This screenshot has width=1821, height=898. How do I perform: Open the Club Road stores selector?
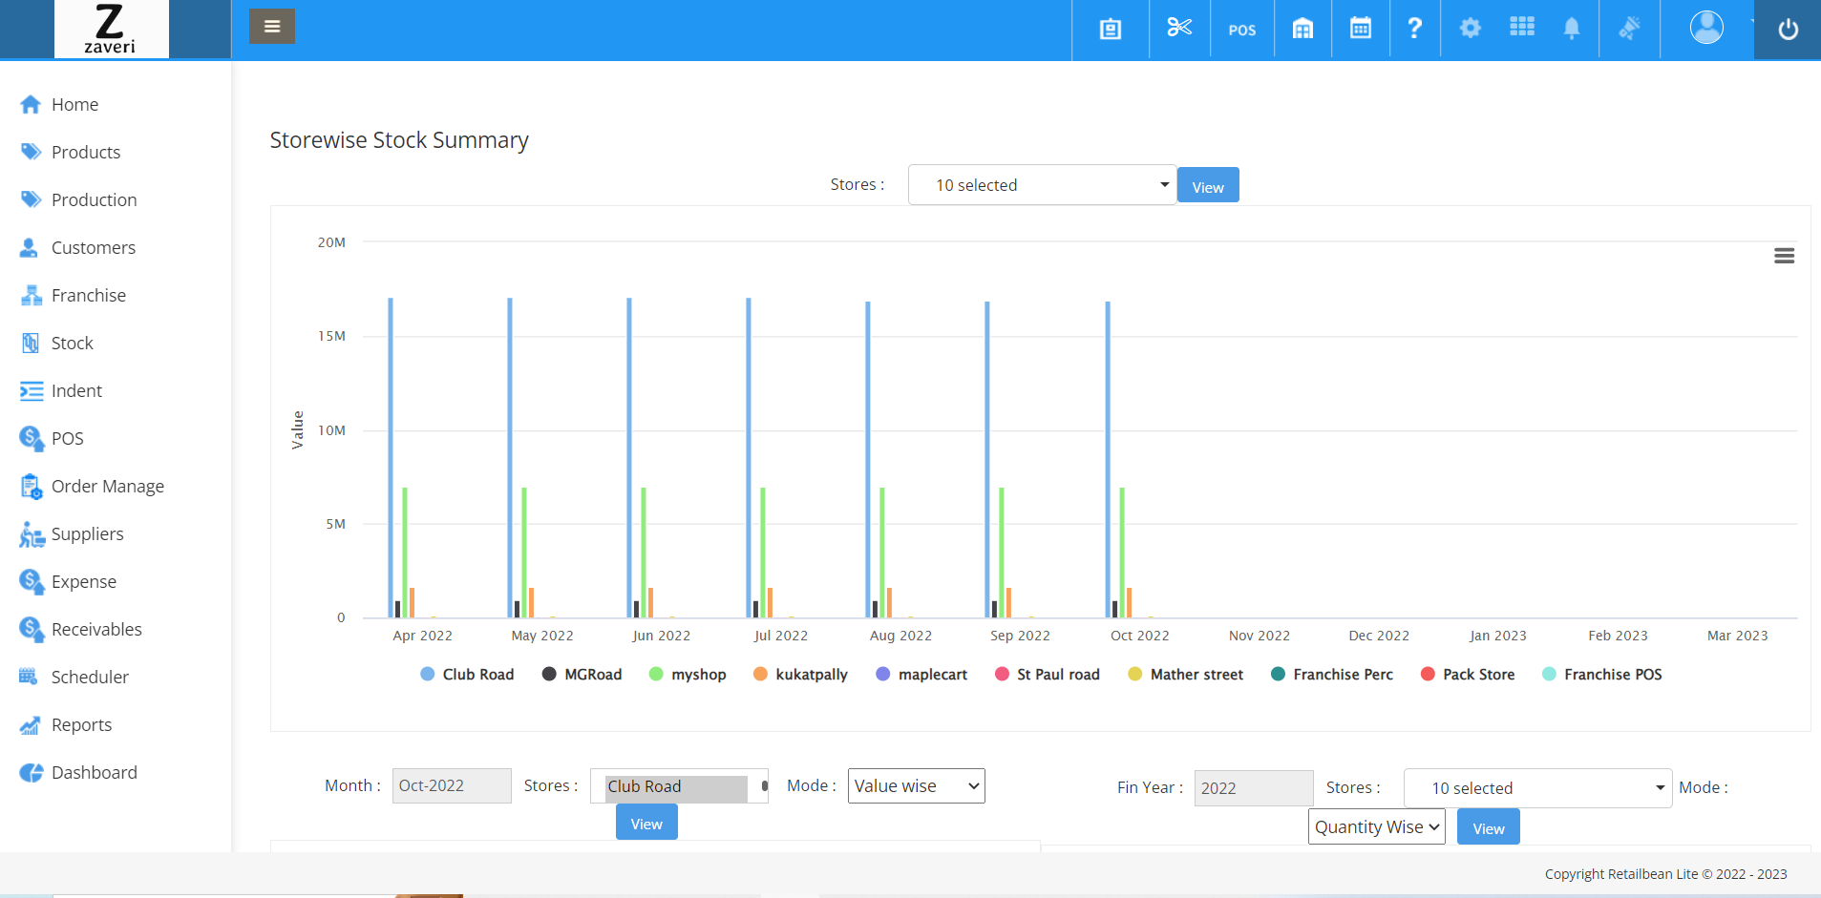(679, 786)
